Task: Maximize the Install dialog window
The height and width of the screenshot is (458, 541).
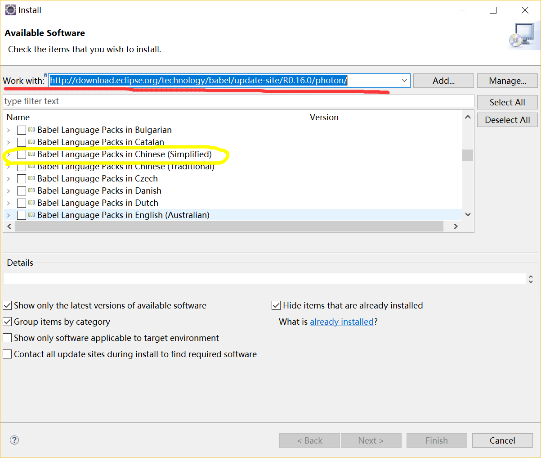Action: (x=493, y=10)
